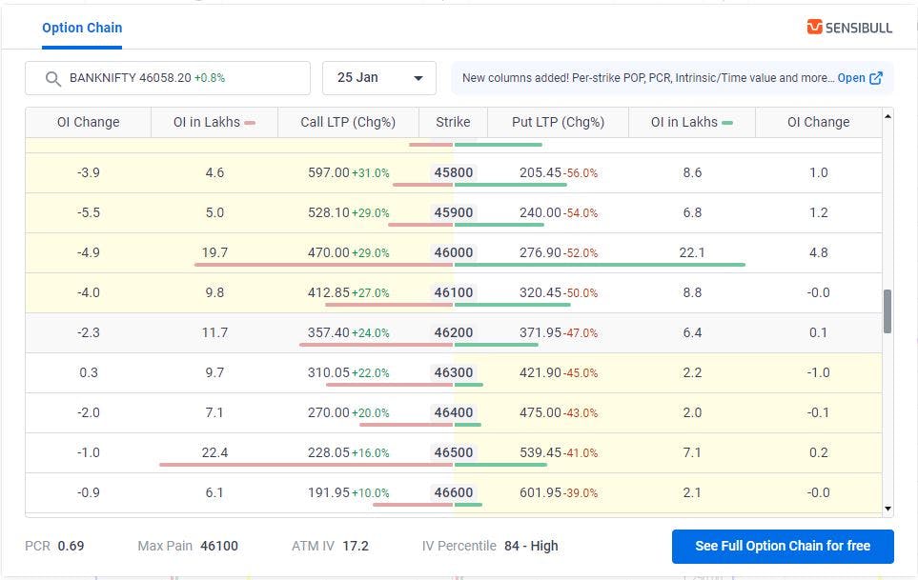The height and width of the screenshot is (580, 918).
Task: Select strike 46400
Action: (x=454, y=412)
